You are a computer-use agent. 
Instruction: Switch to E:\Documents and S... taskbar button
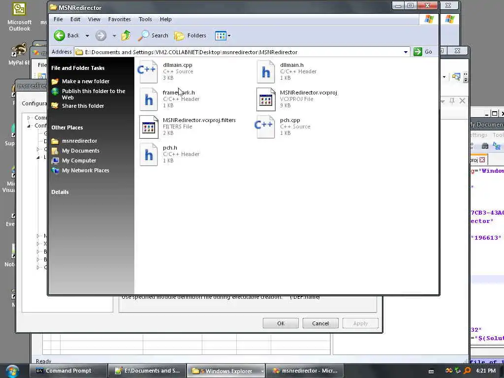(x=147, y=371)
